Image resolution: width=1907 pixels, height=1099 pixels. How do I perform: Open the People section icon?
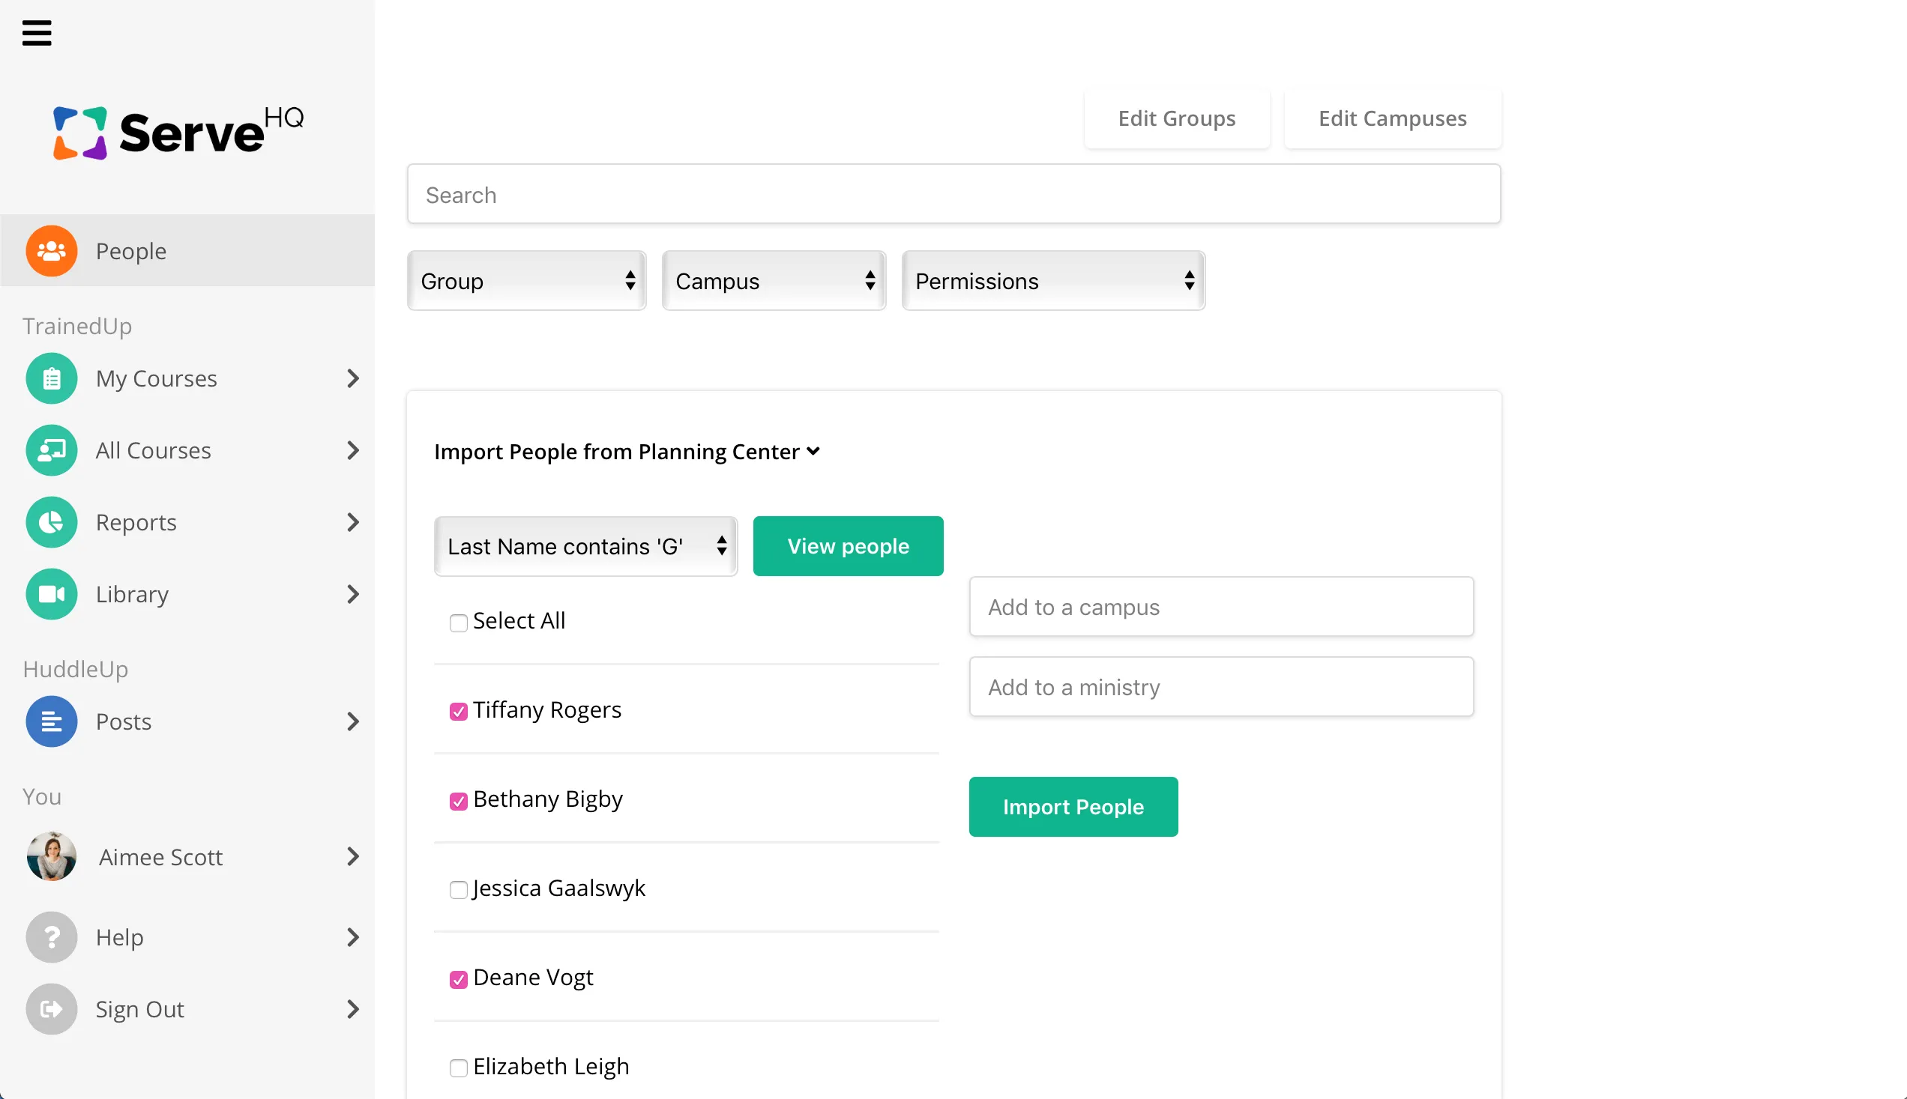click(x=51, y=250)
